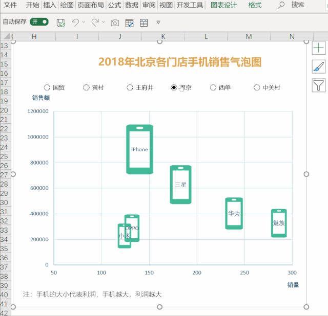Click the 销售额 vertical axis title

(x=41, y=98)
